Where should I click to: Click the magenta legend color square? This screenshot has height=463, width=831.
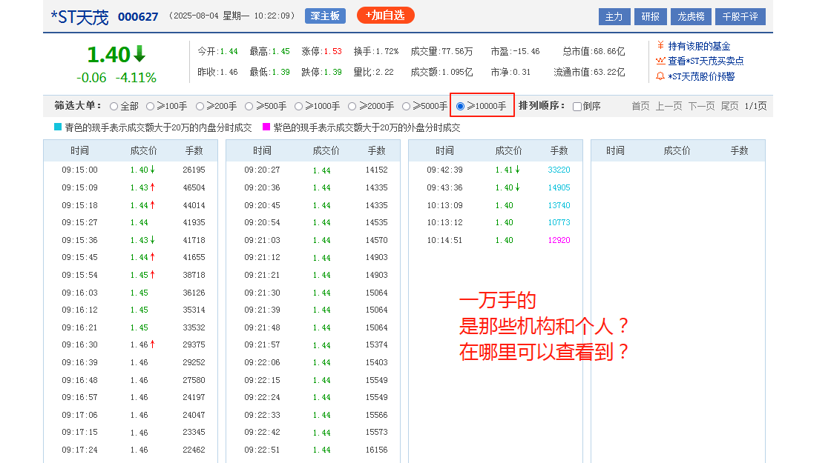[266, 127]
